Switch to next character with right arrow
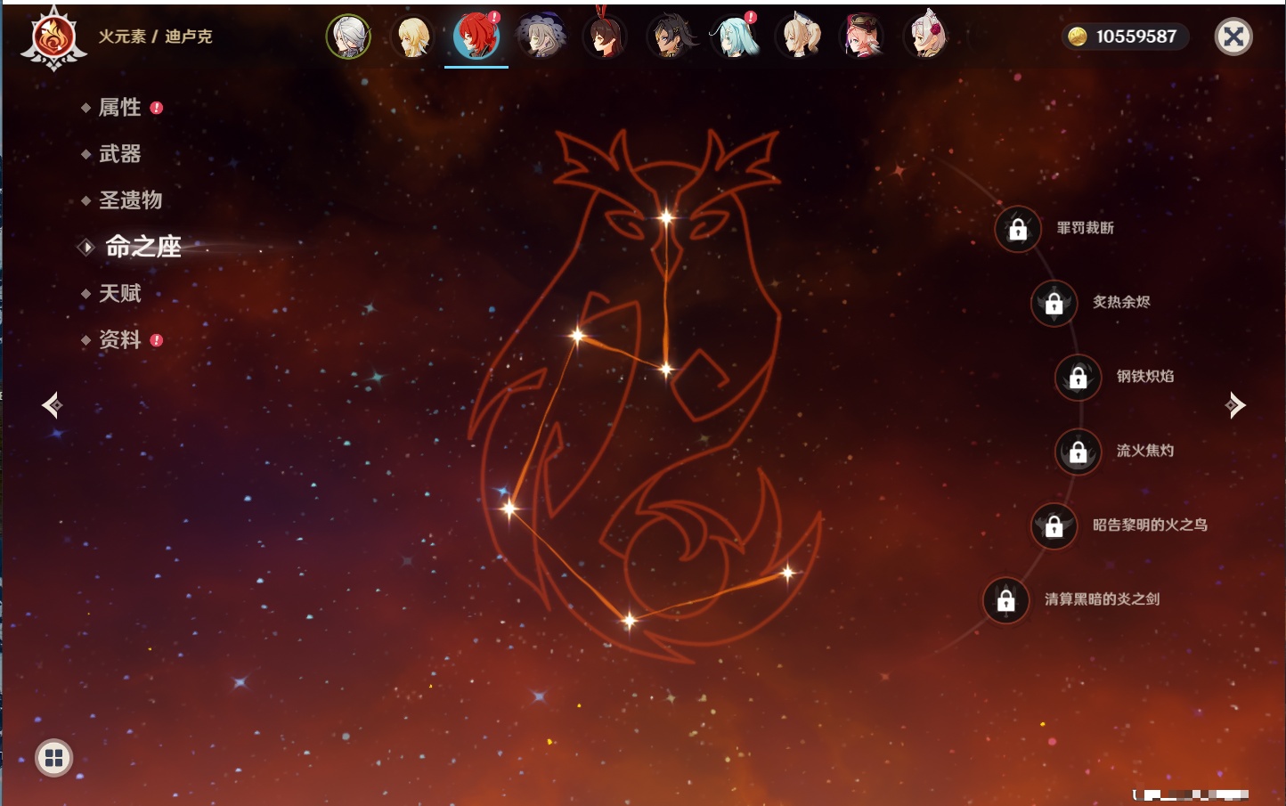Screen dimensions: 1286x806 coord(1234,405)
